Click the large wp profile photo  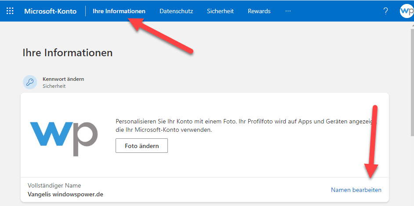tap(64, 138)
